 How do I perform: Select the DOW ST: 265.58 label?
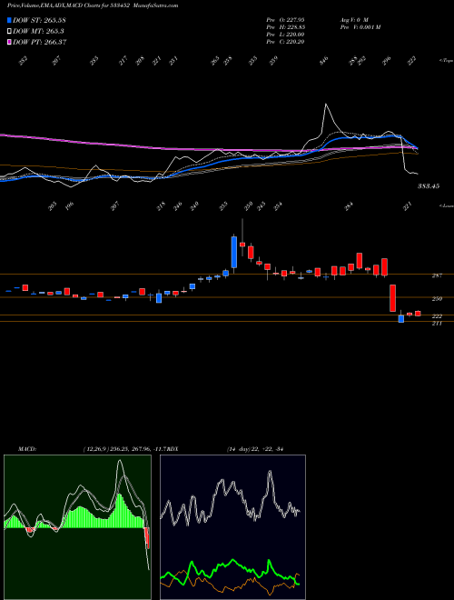39,20
